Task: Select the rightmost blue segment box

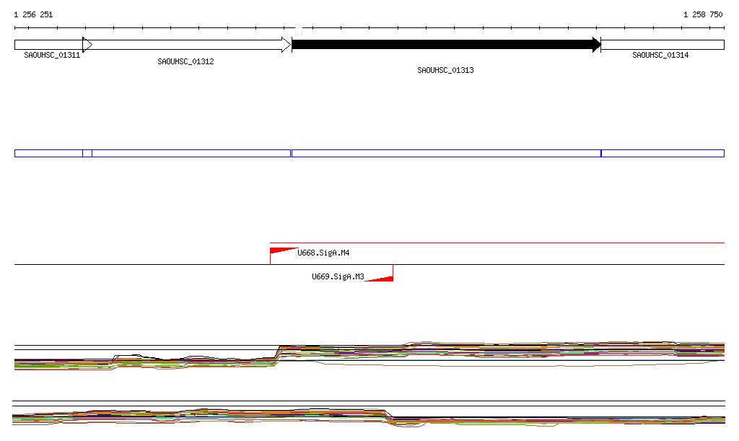Action: coord(662,153)
